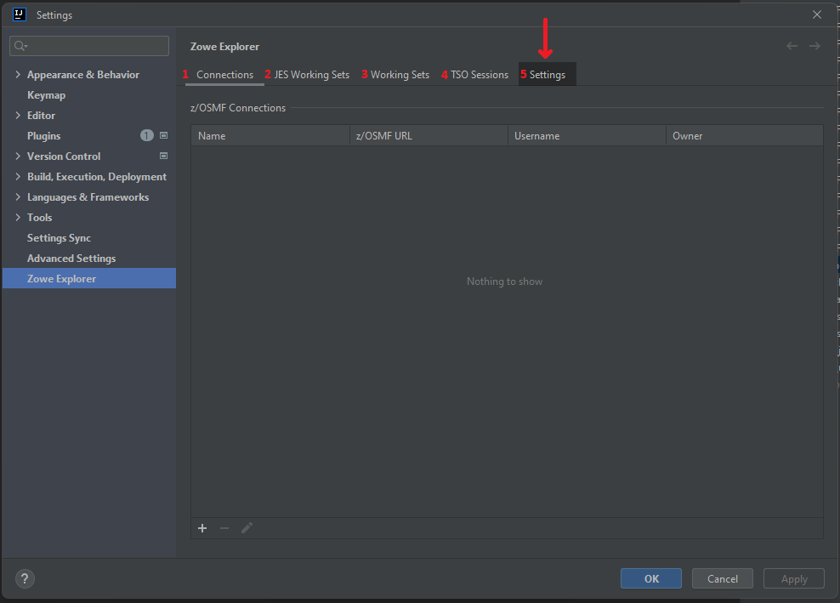
Task: Expand the Editor settings group
Action: tap(18, 116)
